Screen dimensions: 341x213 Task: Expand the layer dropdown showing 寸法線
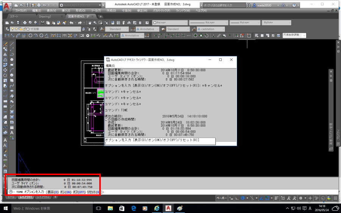45,29
